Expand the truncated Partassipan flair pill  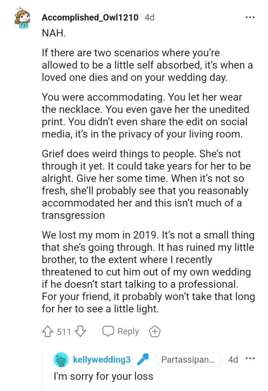(x=188, y=360)
